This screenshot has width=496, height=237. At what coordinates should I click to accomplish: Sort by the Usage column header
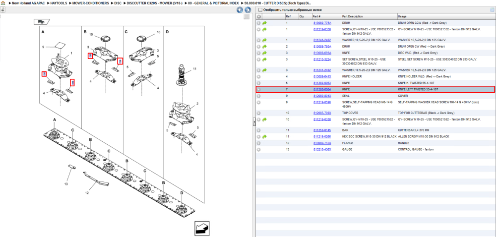446,16
